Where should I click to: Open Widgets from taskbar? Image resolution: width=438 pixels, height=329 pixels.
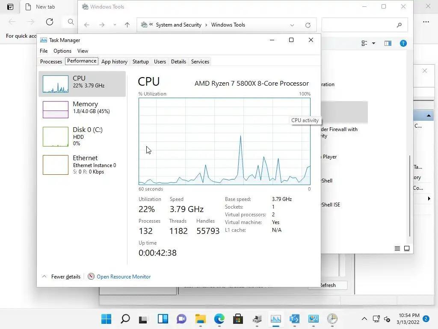point(163,319)
